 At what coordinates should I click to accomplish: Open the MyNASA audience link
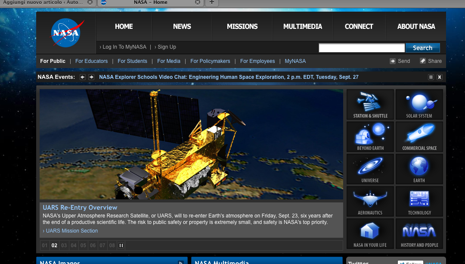(x=295, y=61)
